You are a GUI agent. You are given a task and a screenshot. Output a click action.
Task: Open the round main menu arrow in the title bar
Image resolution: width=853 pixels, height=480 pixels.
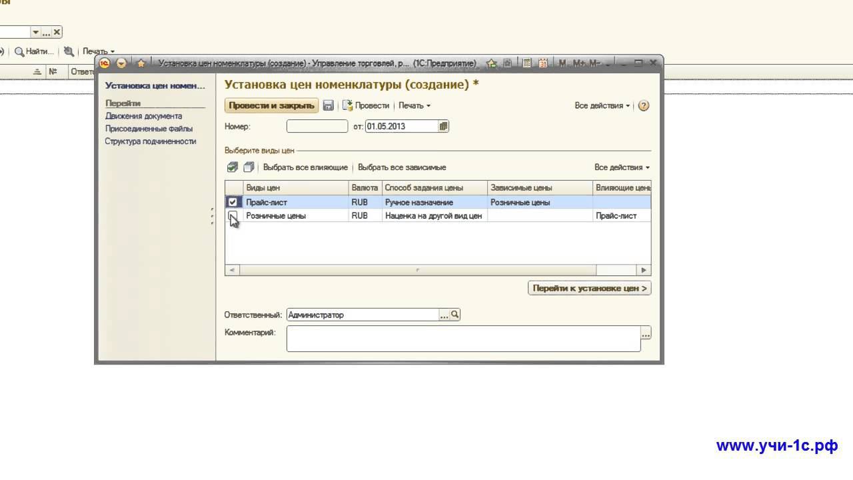121,63
